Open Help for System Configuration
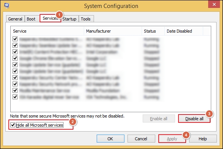 [203, 138]
